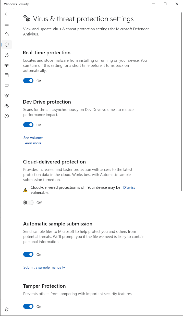This screenshot has height=316, width=183.
Task: Disable Dev Drive protection toggle
Action: (x=28, y=125)
